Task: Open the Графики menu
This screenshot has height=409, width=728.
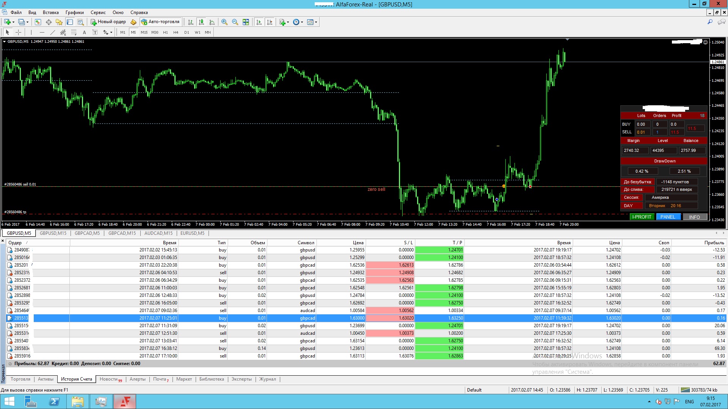Action: 74,12
